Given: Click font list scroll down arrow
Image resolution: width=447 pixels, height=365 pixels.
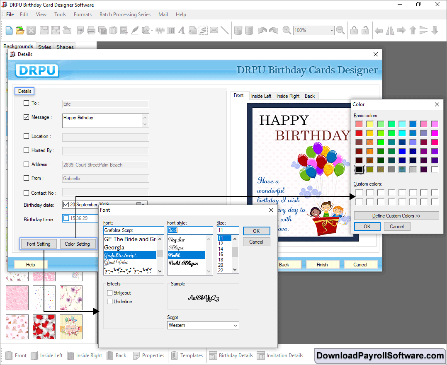Looking at the screenshot, I should [x=160, y=271].
